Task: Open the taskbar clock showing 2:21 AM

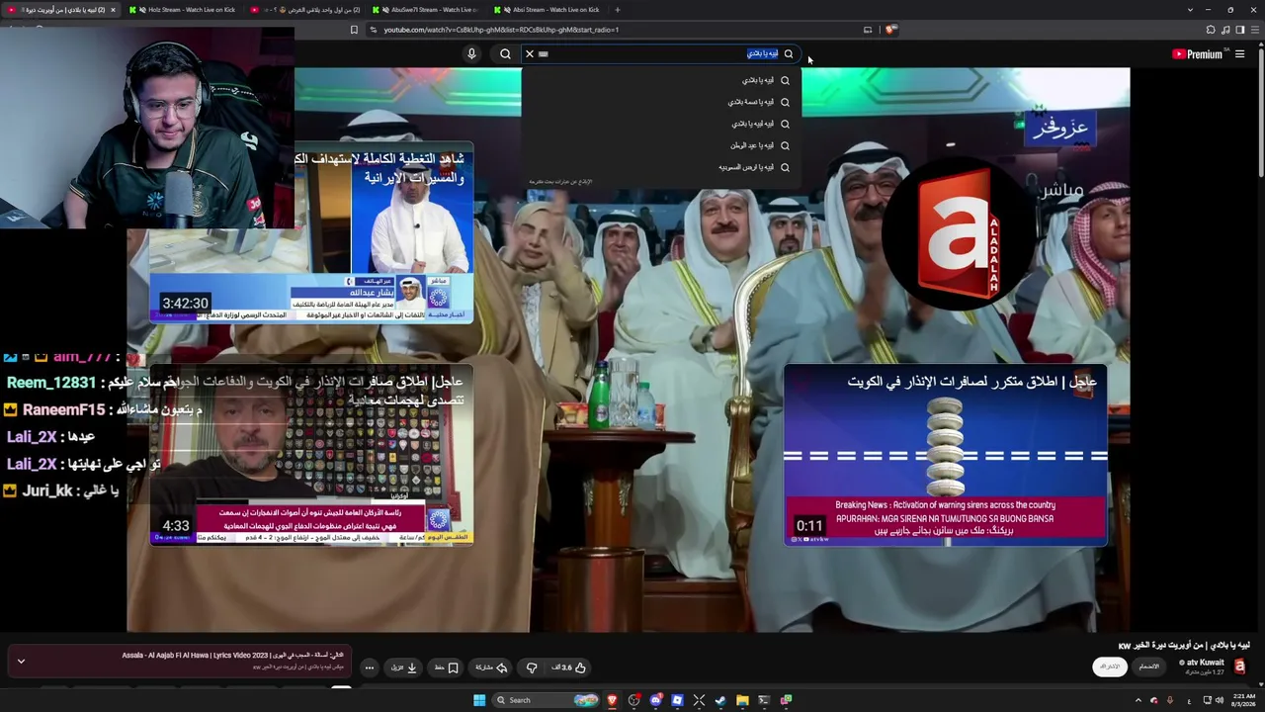Action: point(1242,700)
